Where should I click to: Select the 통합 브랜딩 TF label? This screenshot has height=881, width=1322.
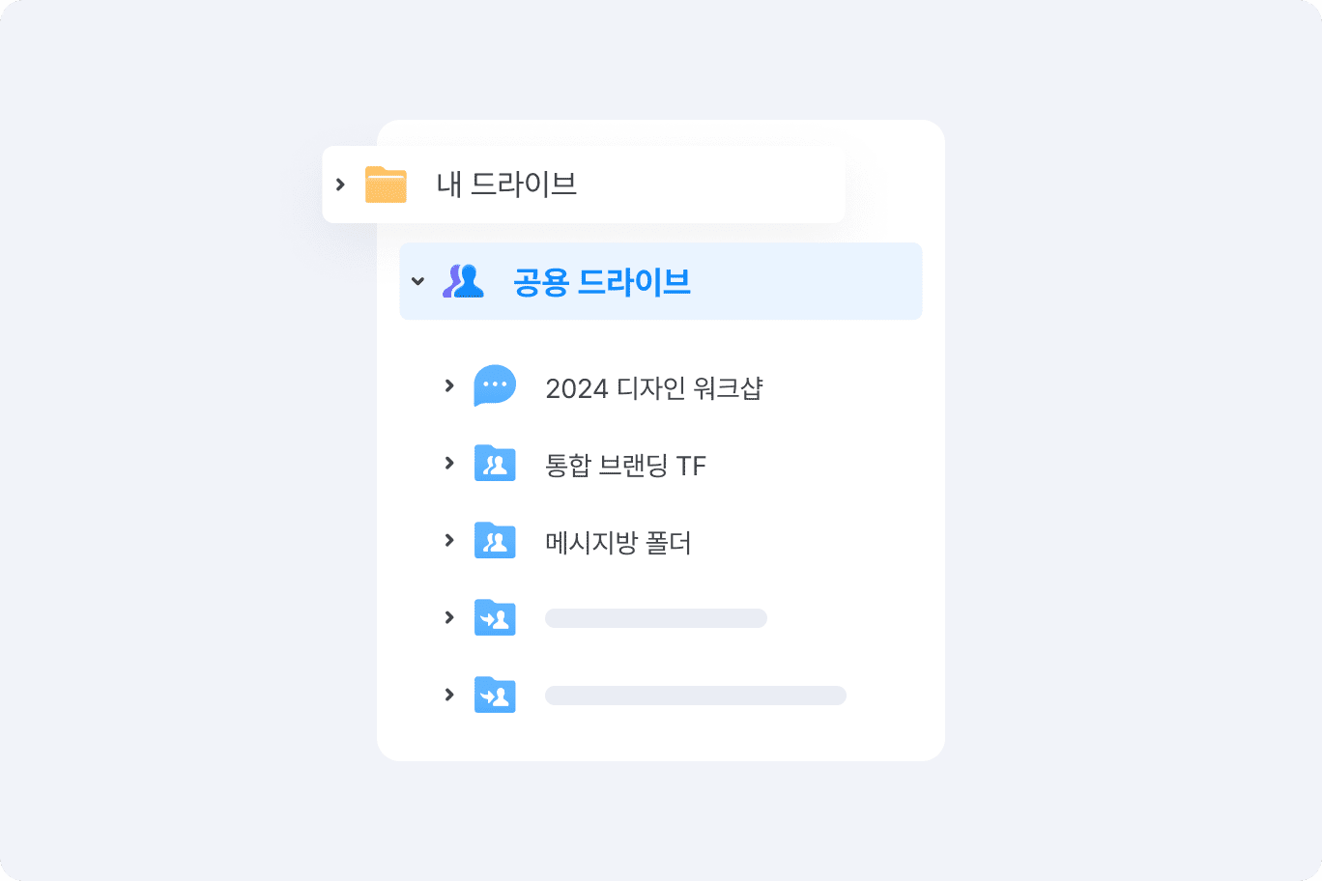point(625,466)
